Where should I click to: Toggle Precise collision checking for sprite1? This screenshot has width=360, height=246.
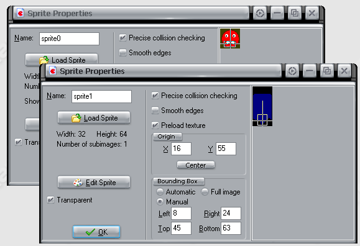click(155, 96)
